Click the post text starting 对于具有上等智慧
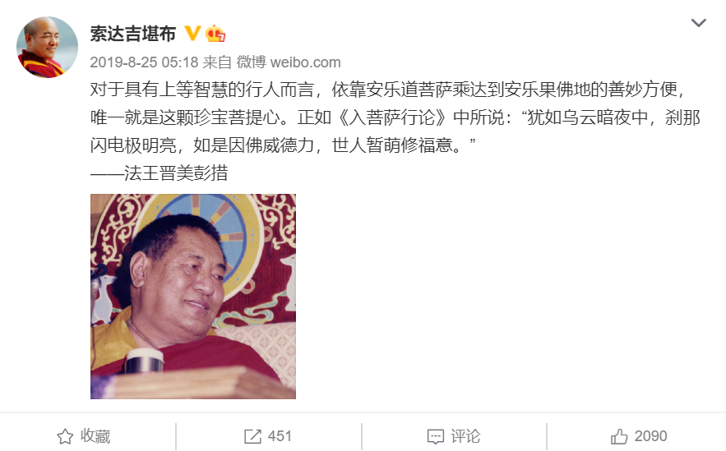This screenshot has height=451, width=726. 387,90
